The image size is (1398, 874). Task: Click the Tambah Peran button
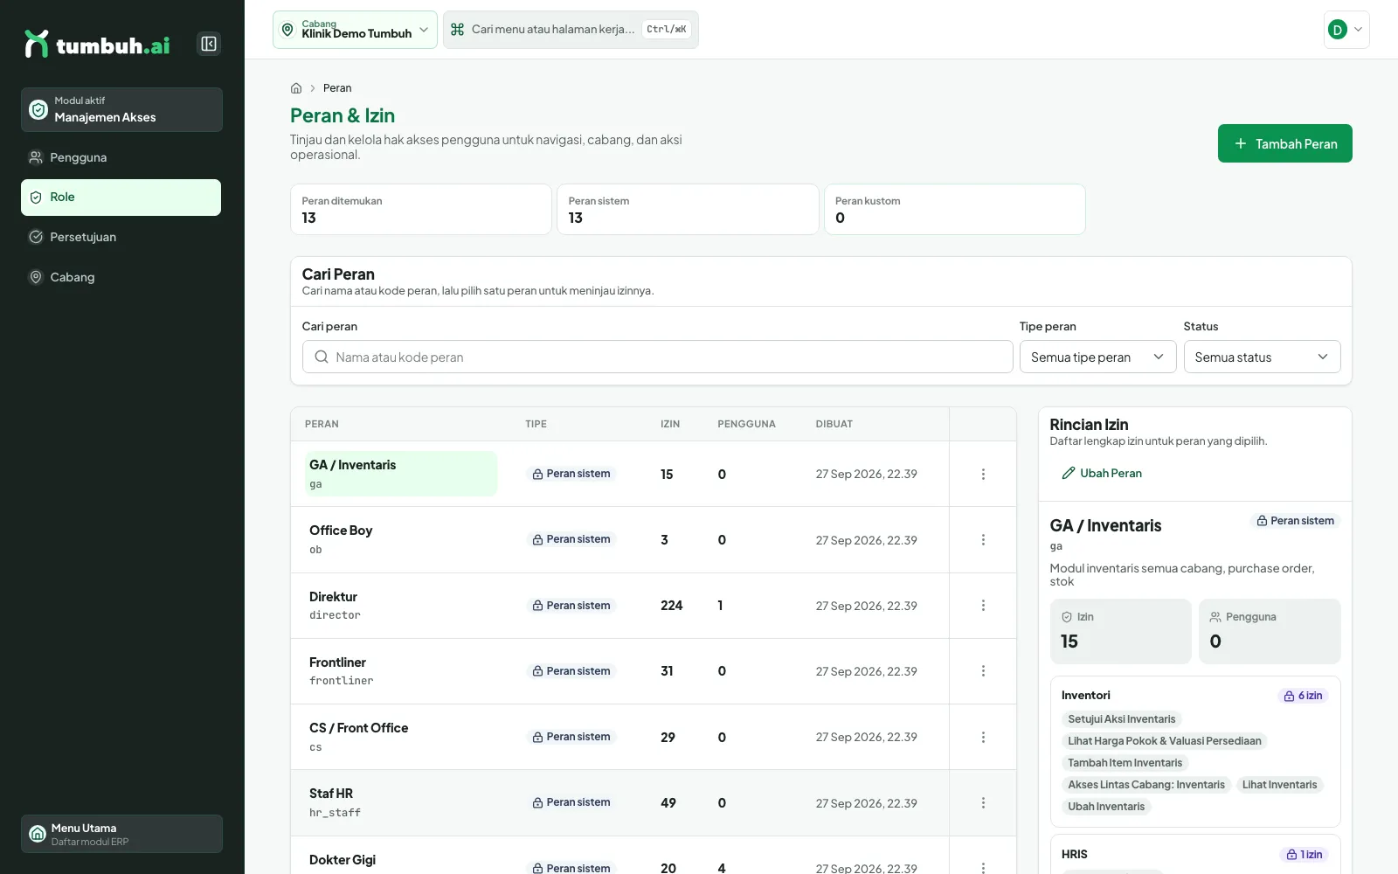point(1284,143)
